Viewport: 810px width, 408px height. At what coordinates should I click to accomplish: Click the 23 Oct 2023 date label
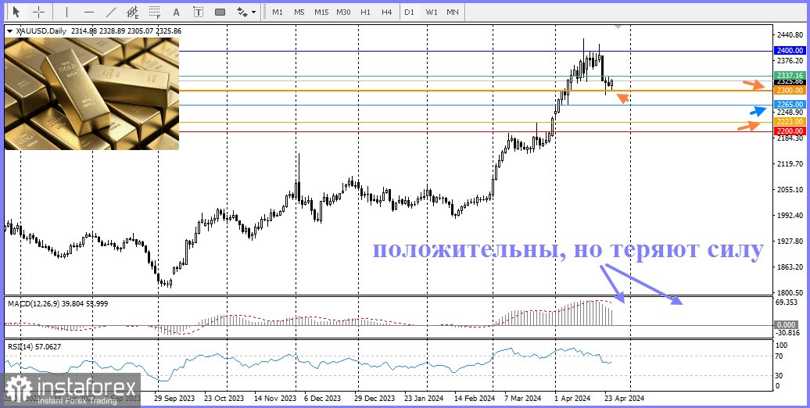[224, 399]
